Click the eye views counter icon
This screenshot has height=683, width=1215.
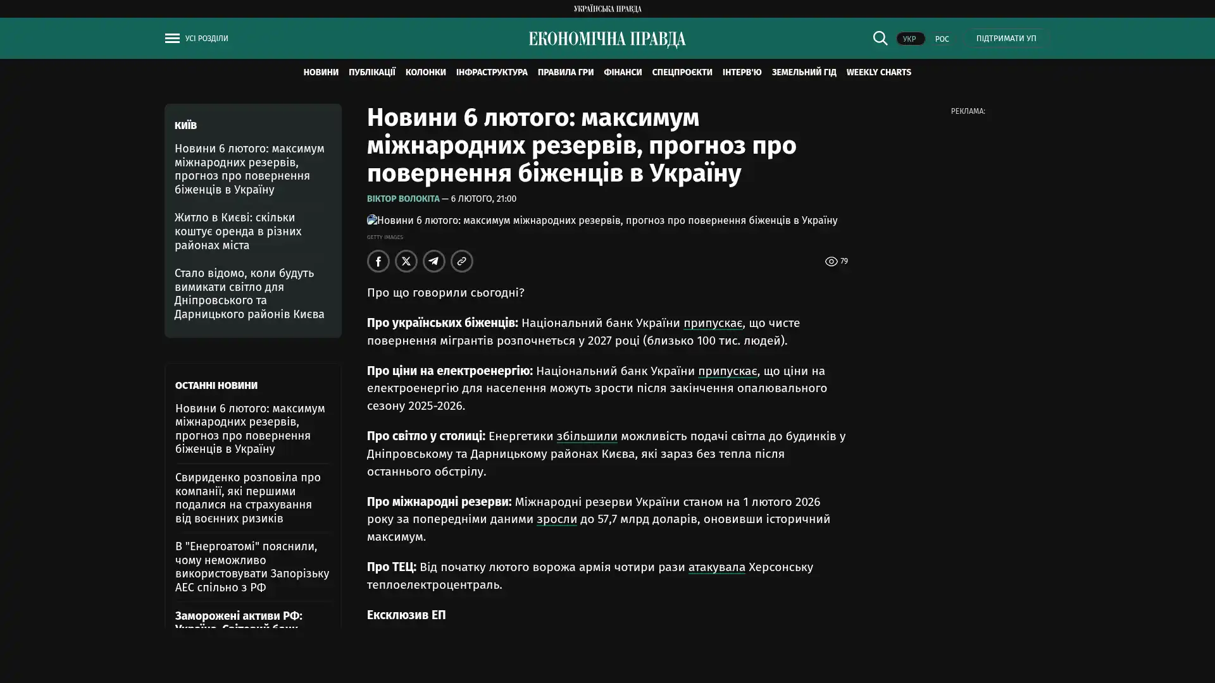click(x=831, y=261)
